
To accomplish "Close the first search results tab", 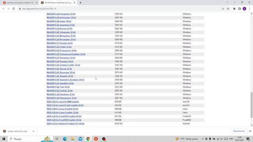I will (36, 3).
